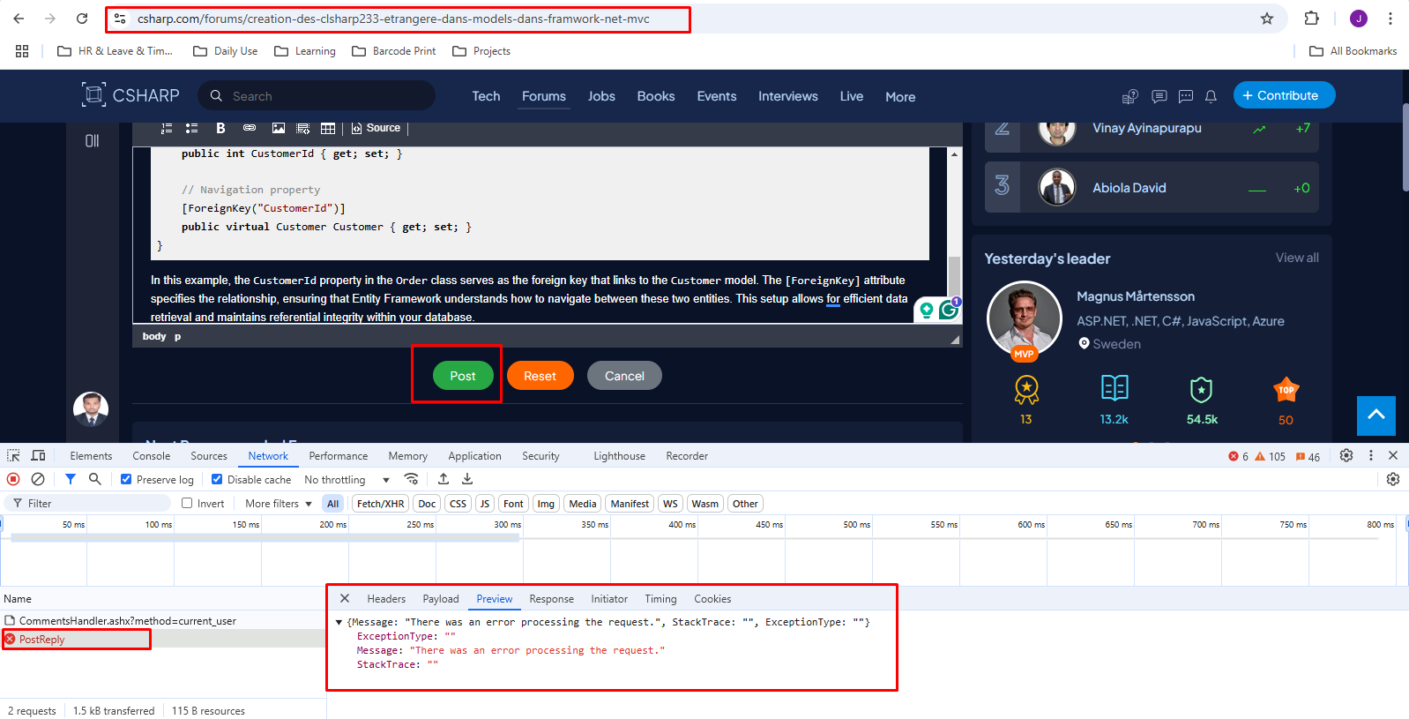Open the Response tab of the request
The height and width of the screenshot is (719, 1409).
(552, 599)
